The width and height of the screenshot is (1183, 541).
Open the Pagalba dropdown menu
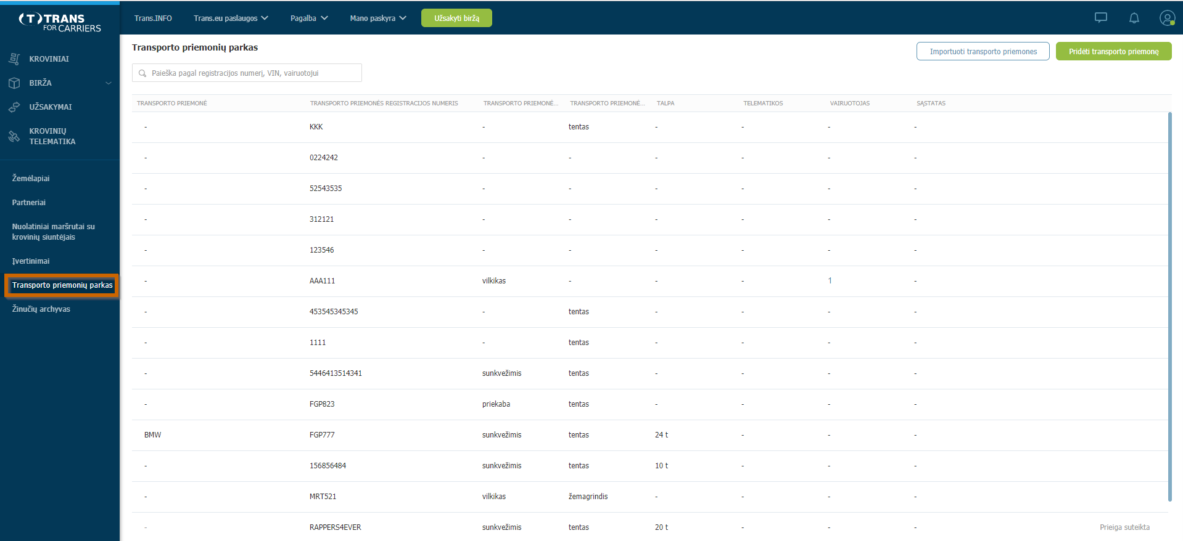point(309,18)
